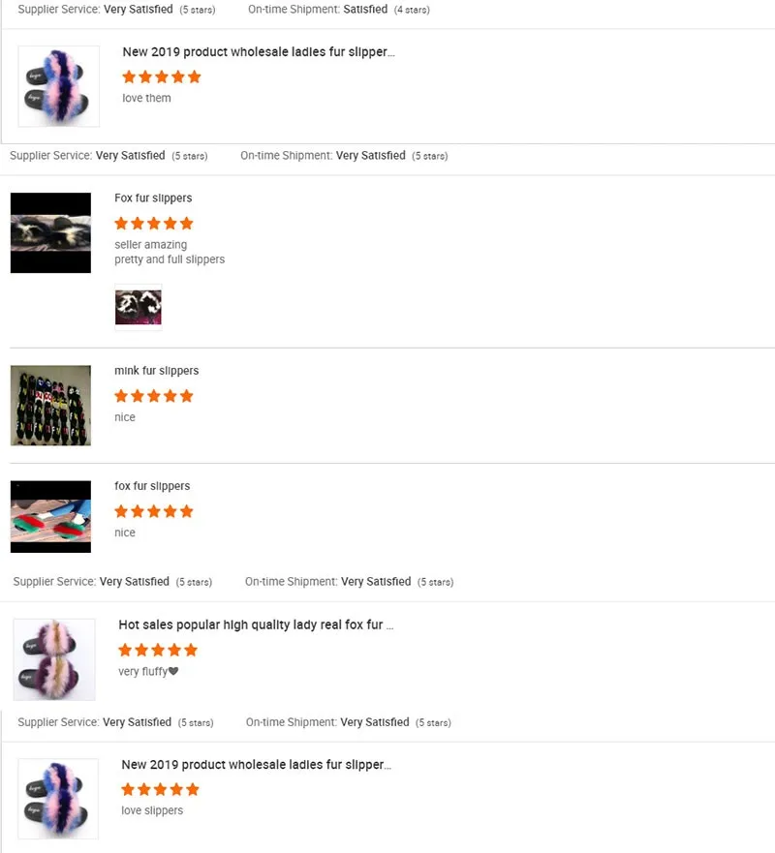Click the star rating above 'love slippers'
This screenshot has width=775, height=853.
coord(160,789)
